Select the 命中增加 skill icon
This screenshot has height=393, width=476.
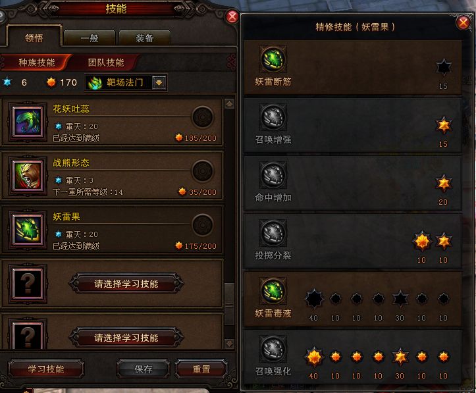click(x=273, y=175)
